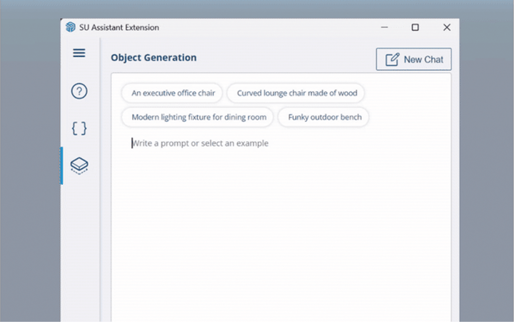
Task: Focus the 'Write a prompt' input field
Action: coord(249,143)
